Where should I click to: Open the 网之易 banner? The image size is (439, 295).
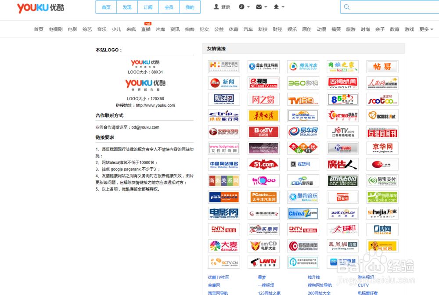263,99
